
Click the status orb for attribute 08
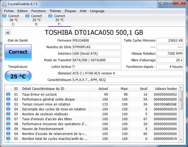(x=8, y=124)
